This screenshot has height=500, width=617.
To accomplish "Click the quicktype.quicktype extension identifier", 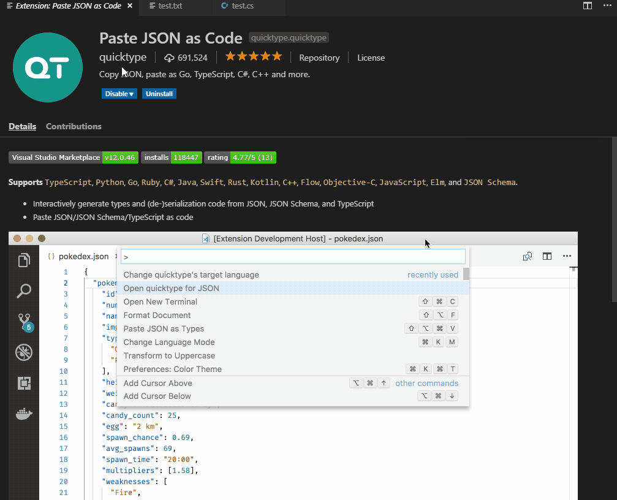I will [x=289, y=38].
